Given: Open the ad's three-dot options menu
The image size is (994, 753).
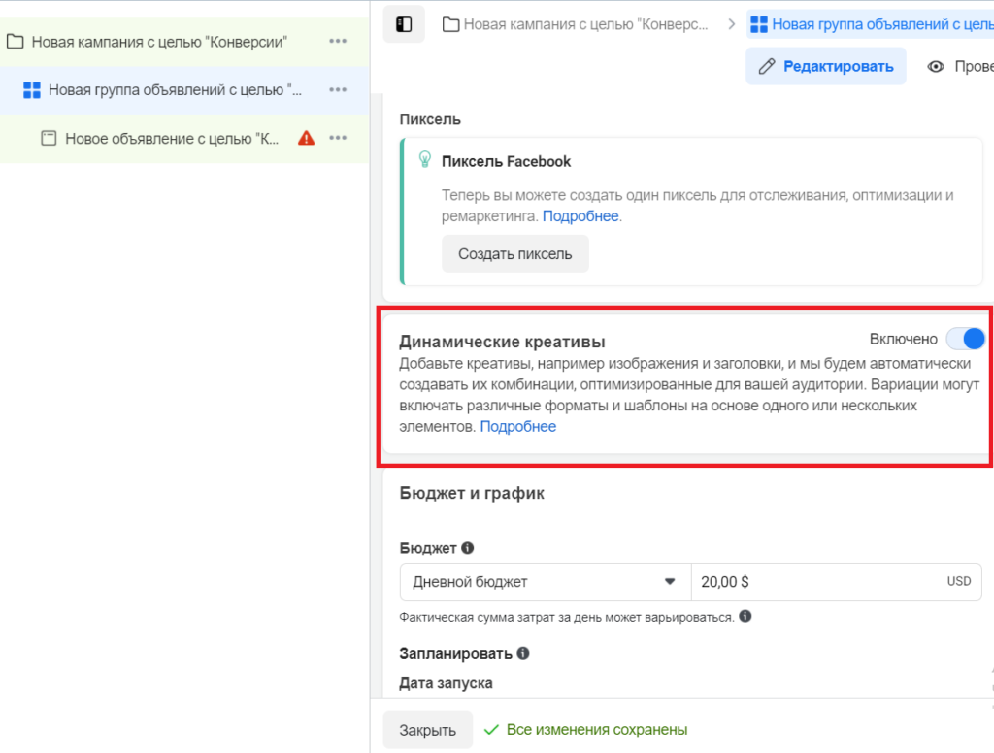Looking at the screenshot, I should pyautogui.click(x=338, y=138).
